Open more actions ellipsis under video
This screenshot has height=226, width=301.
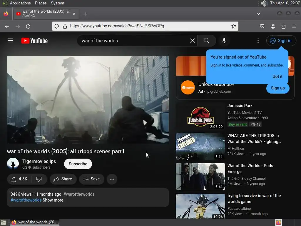(112, 179)
